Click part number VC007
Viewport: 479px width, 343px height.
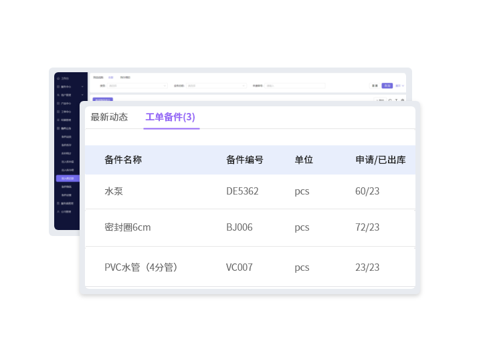click(x=239, y=267)
